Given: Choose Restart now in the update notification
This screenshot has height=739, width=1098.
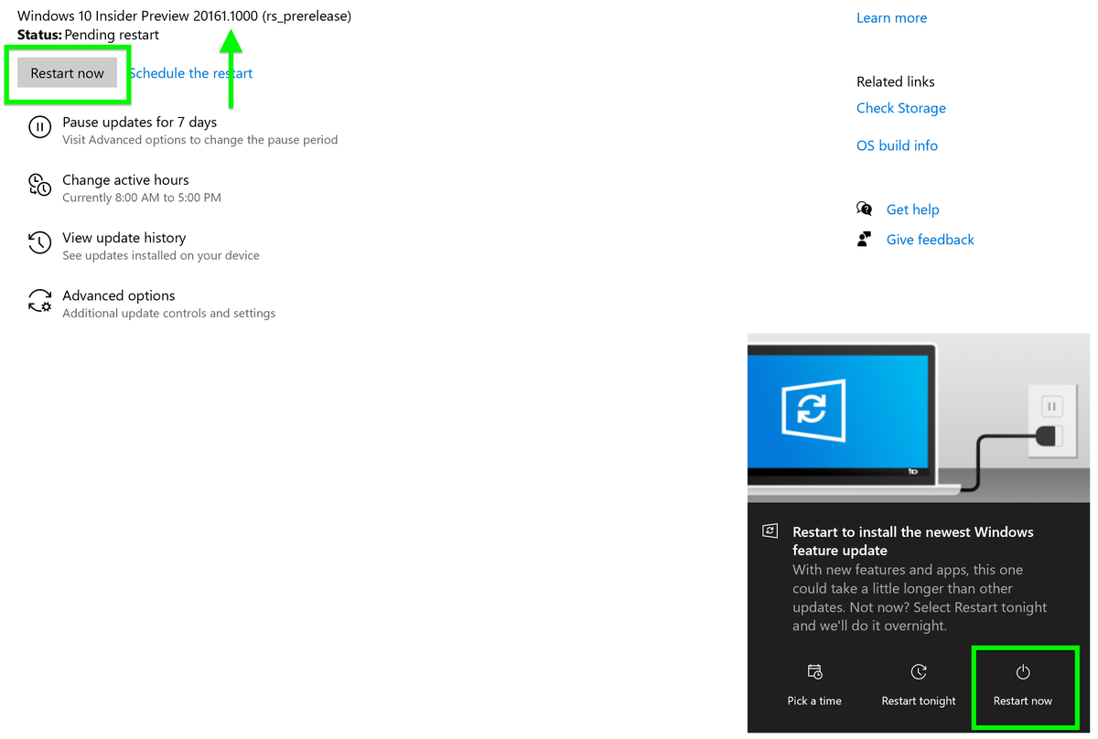Looking at the screenshot, I should pyautogui.click(x=1023, y=700).
